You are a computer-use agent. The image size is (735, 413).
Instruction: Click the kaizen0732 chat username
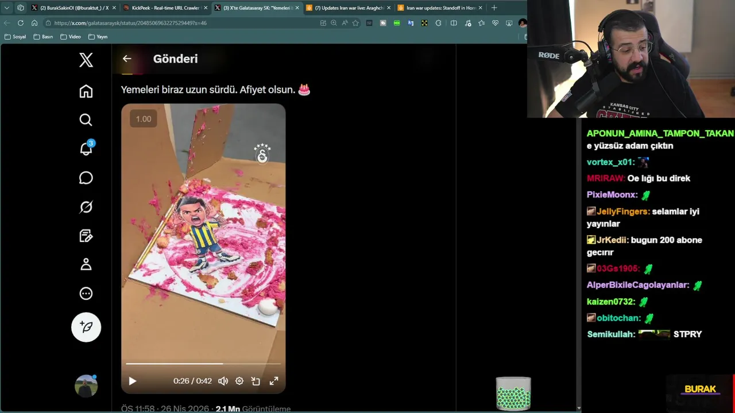611,301
